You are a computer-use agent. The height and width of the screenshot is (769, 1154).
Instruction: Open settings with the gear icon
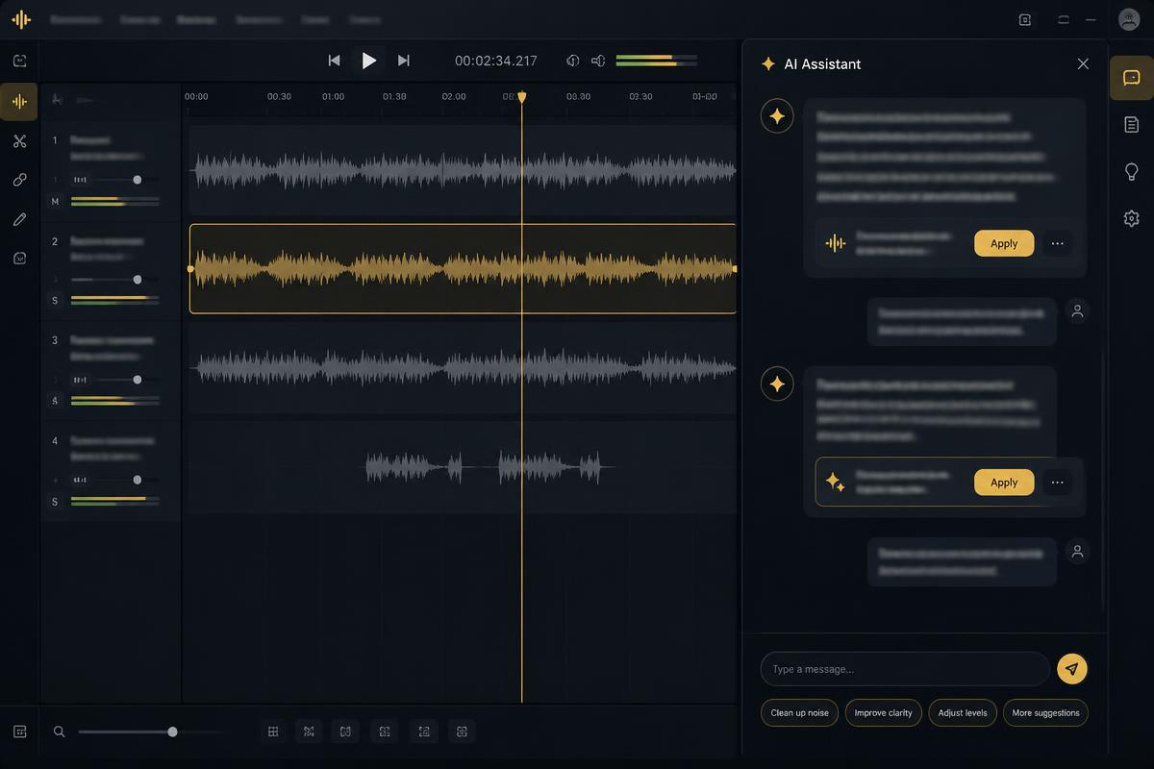click(1131, 218)
